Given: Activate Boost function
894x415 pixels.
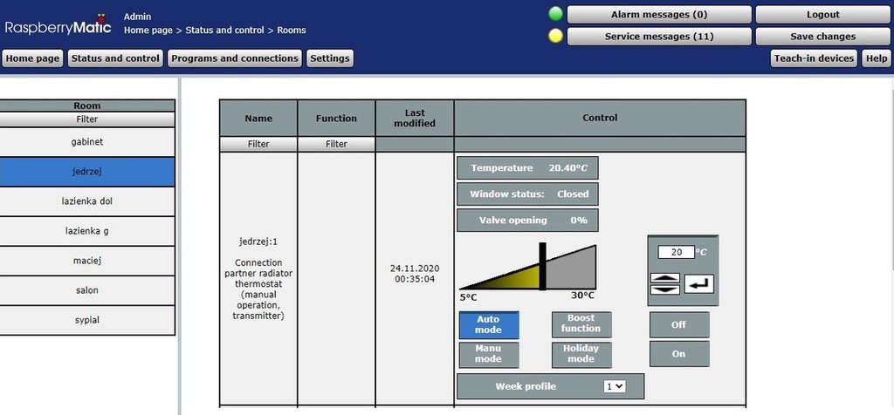Looking at the screenshot, I should click(x=581, y=324).
